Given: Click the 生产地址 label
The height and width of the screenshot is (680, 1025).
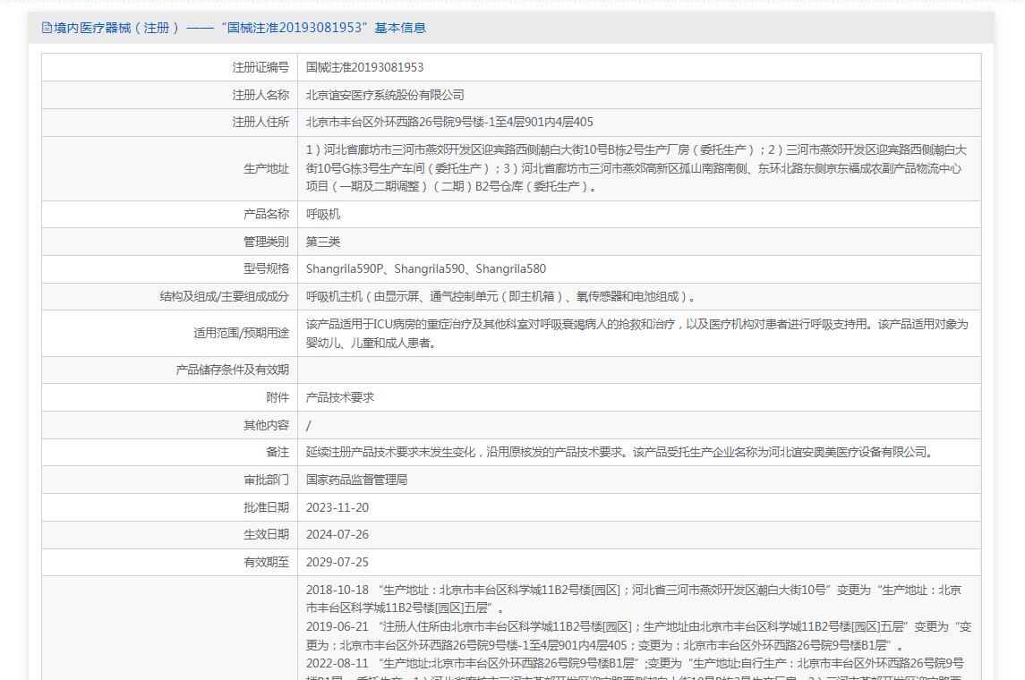Looking at the screenshot, I should pos(266,168).
